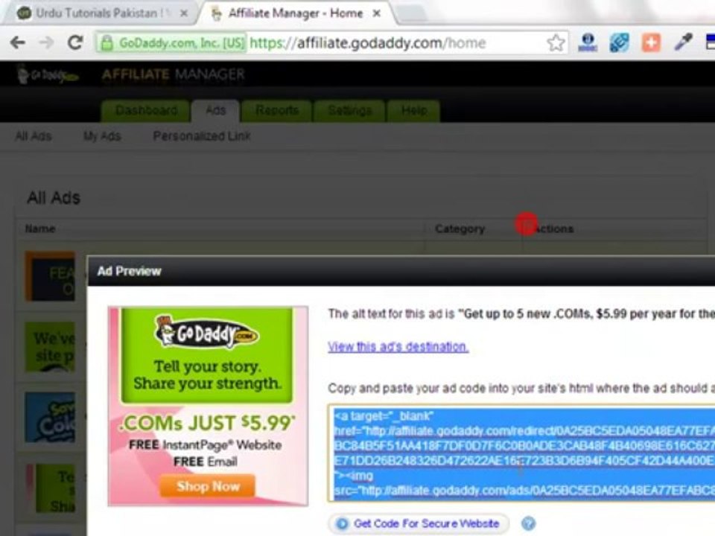This screenshot has height=536, width=715.
Task: Activate the eyedropper color picker extension
Action: pos(683,42)
